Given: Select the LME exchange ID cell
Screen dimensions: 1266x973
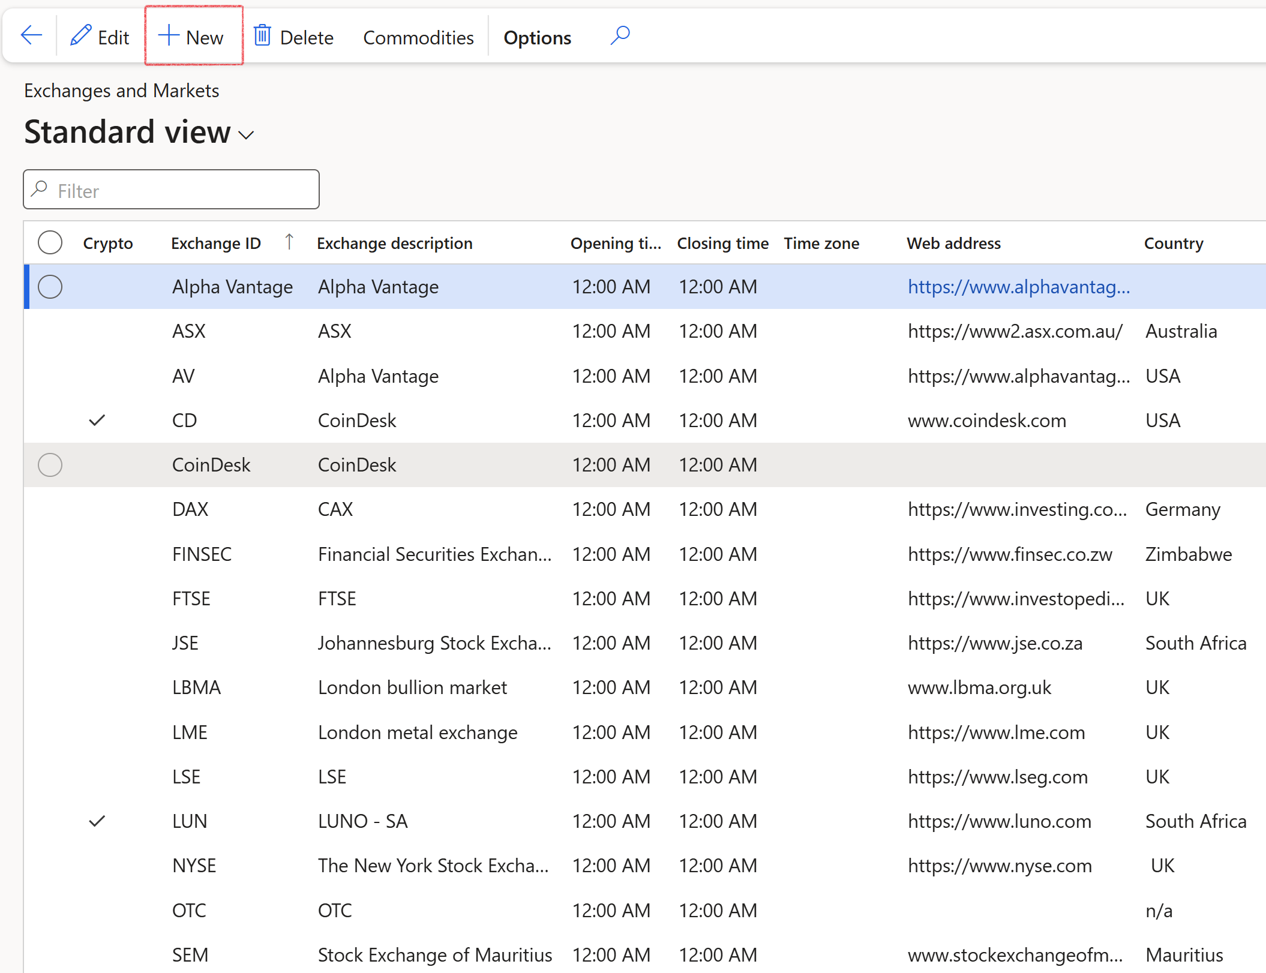Looking at the screenshot, I should click(x=190, y=732).
